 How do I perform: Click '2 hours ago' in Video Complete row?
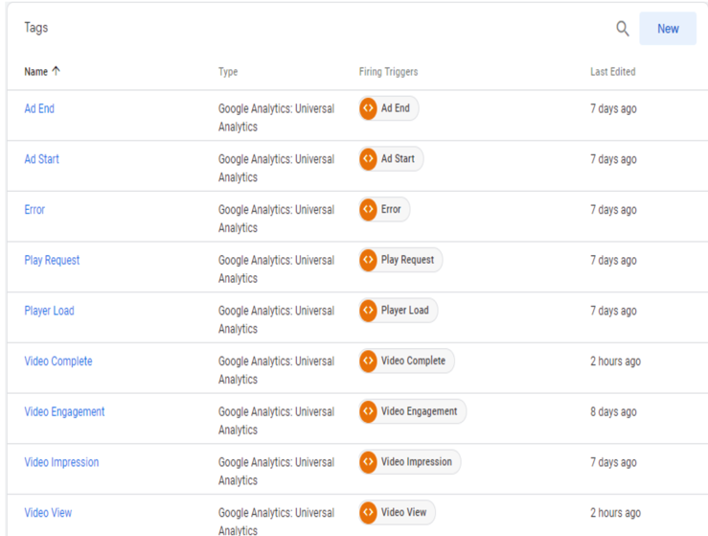pyautogui.click(x=615, y=361)
